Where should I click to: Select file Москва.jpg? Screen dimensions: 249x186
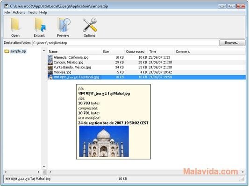(x=62, y=72)
